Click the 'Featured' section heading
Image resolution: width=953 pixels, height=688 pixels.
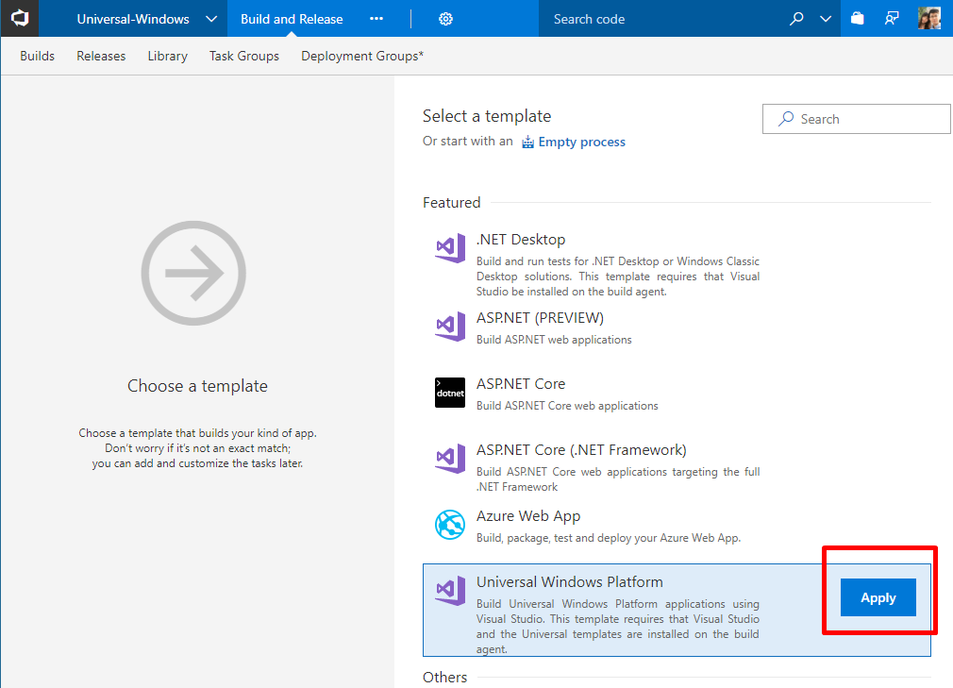452,202
